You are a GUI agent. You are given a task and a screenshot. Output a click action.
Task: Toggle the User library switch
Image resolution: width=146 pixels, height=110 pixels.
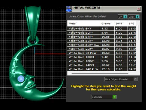tap(134, 17)
